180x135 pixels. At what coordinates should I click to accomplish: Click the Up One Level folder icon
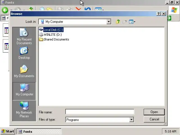(x=118, y=22)
